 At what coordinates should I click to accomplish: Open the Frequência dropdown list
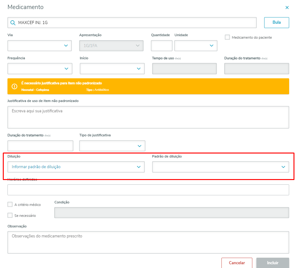(40, 69)
